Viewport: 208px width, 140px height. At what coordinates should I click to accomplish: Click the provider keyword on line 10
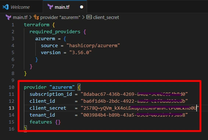(35, 87)
